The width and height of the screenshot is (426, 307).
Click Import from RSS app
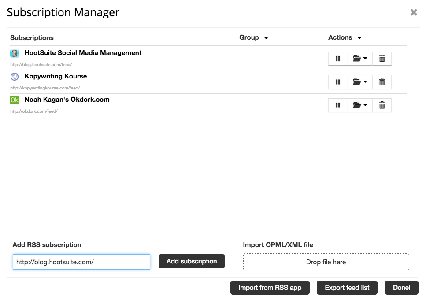click(x=270, y=288)
